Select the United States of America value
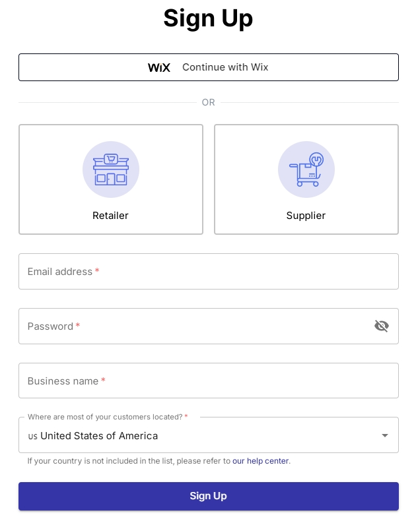This screenshot has height=523, width=418. click(99, 435)
